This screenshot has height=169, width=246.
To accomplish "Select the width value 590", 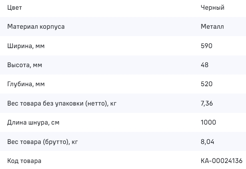I will click(x=206, y=46).
